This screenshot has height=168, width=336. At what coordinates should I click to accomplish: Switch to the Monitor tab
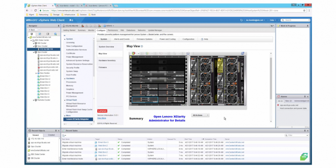[x=91, y=30]
